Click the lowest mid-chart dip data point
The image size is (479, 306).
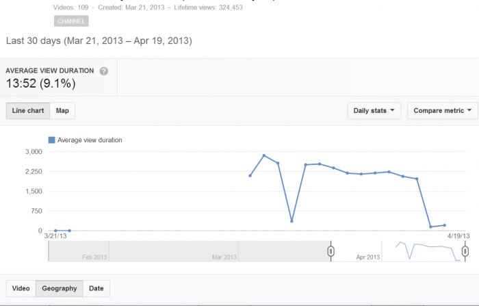pos(292,221)
